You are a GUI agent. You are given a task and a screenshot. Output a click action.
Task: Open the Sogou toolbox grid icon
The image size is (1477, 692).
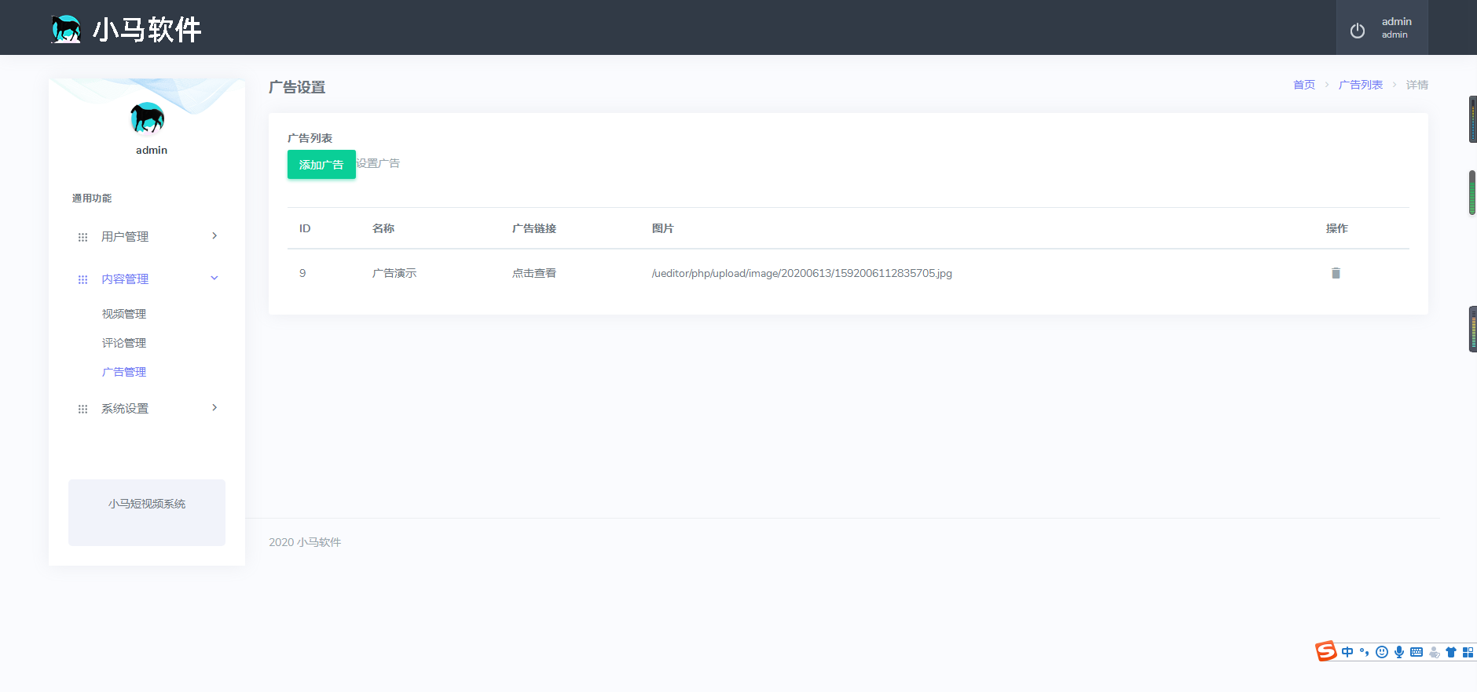(x=1468, y=652)
